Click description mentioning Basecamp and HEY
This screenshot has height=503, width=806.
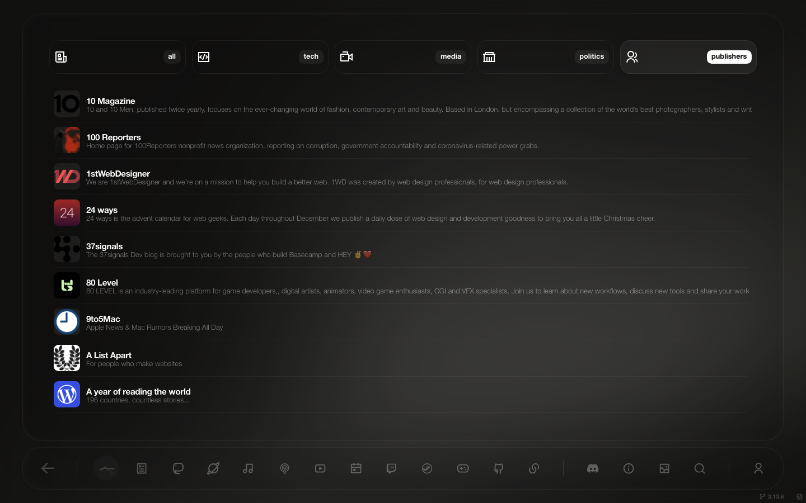coord(229,255)
